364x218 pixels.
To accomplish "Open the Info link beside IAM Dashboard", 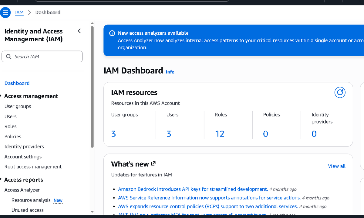I will (170, 72).
